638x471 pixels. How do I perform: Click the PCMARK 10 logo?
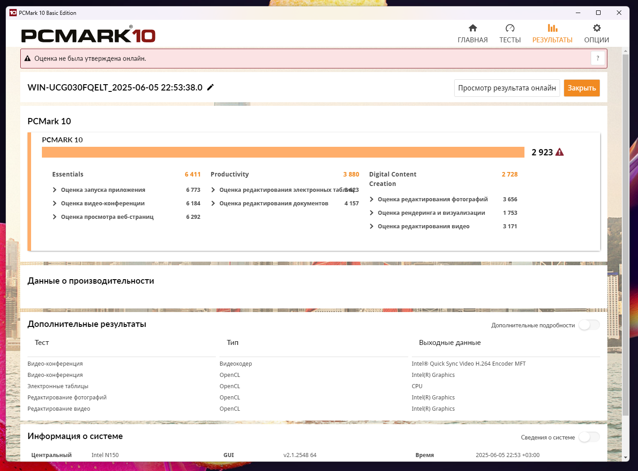(88, 35)
